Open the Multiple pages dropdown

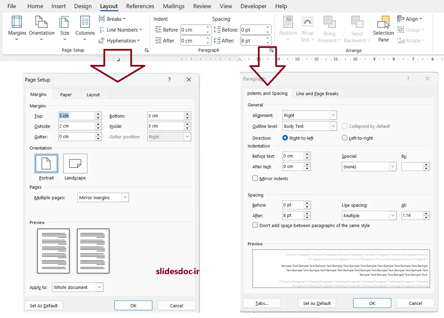pyautogui.click(x=125, y=198)
